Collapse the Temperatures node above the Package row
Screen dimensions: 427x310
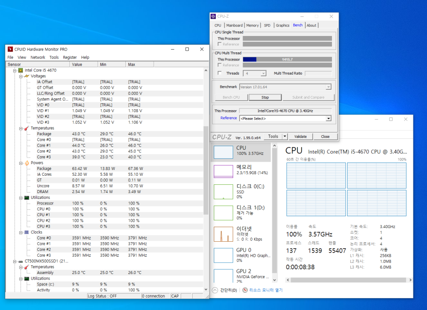(21, 128)
